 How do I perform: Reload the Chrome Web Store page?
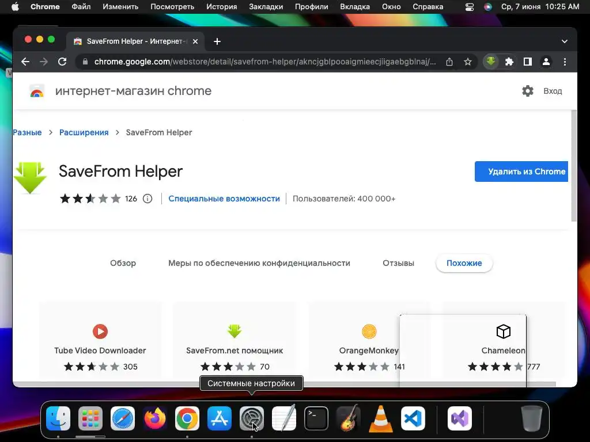point(62,62)
